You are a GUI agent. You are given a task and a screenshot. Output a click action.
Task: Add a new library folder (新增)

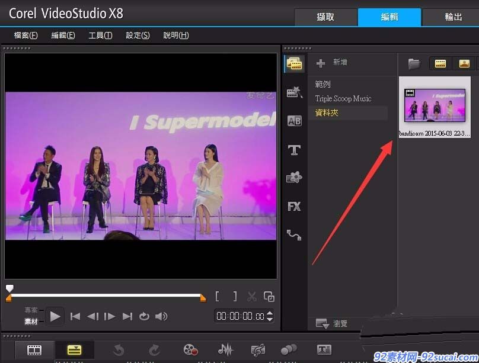[x=332, y=63]
